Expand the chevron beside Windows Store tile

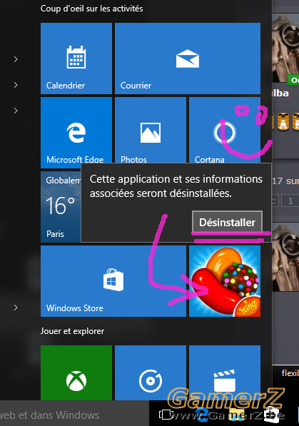point(16,308)
